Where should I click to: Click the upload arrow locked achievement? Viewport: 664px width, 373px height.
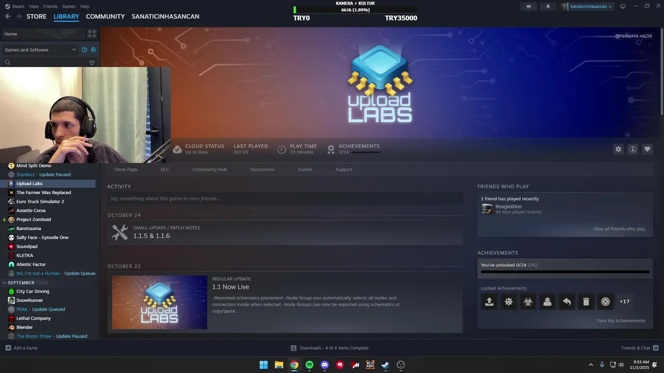coord(489,302)
